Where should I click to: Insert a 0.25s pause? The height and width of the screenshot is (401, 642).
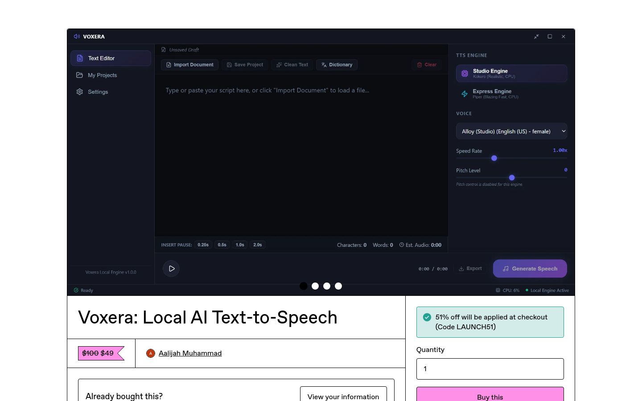[203, 245]
